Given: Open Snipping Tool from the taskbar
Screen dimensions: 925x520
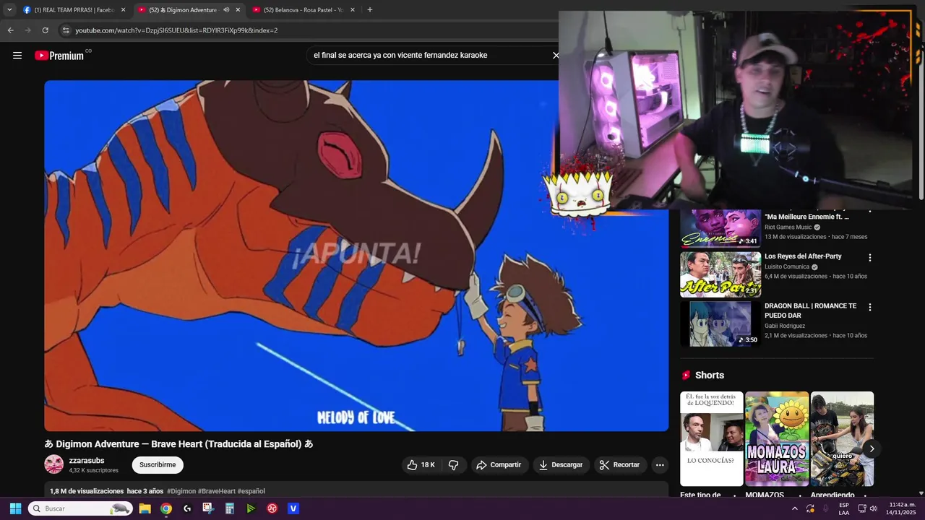Looking at the screenshot, I should click(x=208, y=508).
